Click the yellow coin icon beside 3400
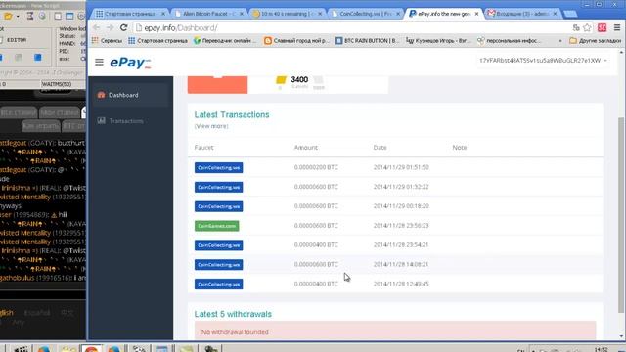This screenshot has width=626, height=352. point(281,80)
